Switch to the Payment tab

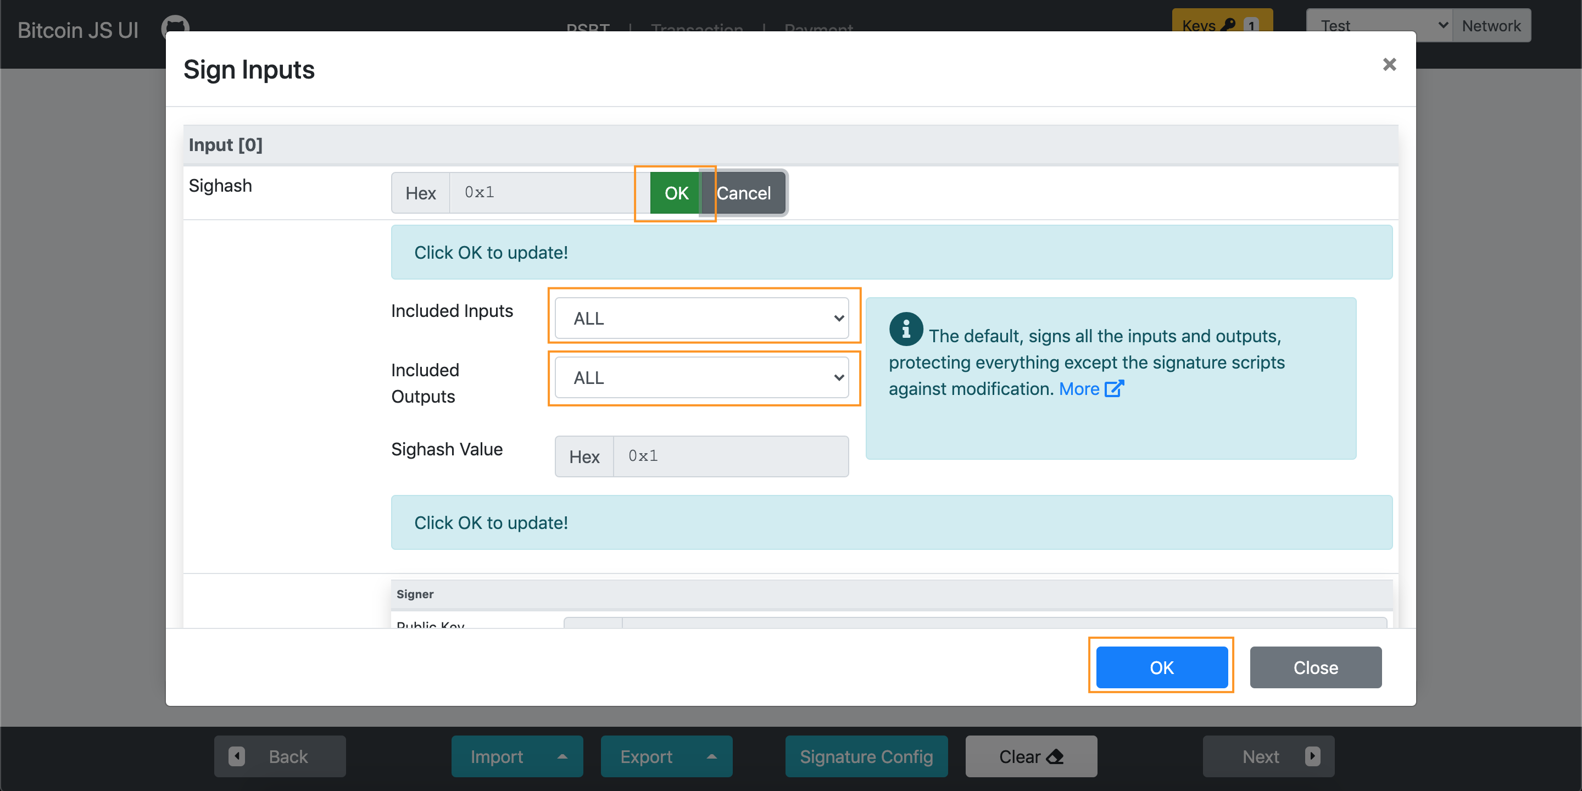pos(818,28)
